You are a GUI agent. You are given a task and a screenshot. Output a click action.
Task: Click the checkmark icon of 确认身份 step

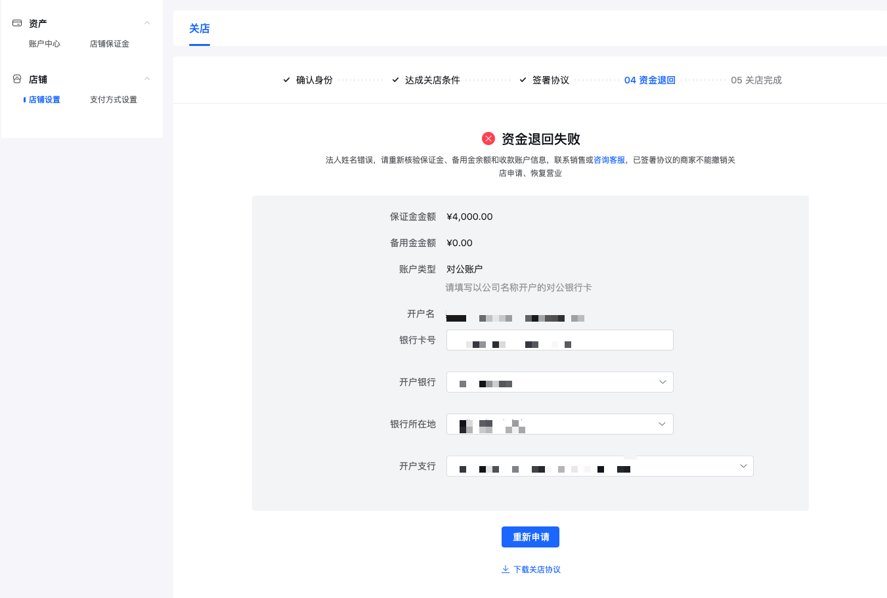(286, 79)
